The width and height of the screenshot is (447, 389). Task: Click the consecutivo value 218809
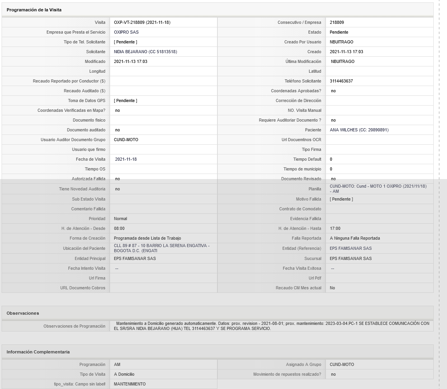(x=337, y=23)
